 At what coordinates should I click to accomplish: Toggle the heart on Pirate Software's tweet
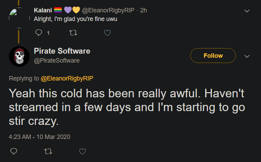tap(82, 151)
